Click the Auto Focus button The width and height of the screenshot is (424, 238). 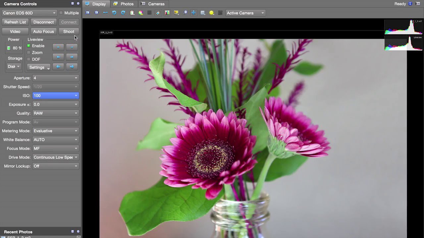click(43, 31)
